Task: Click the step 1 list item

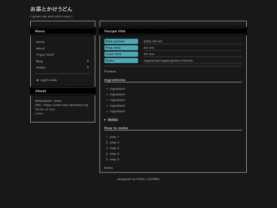Action: [114, 137]
